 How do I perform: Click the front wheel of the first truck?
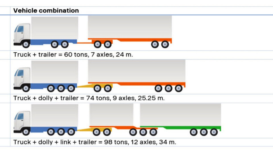(26, 44)
